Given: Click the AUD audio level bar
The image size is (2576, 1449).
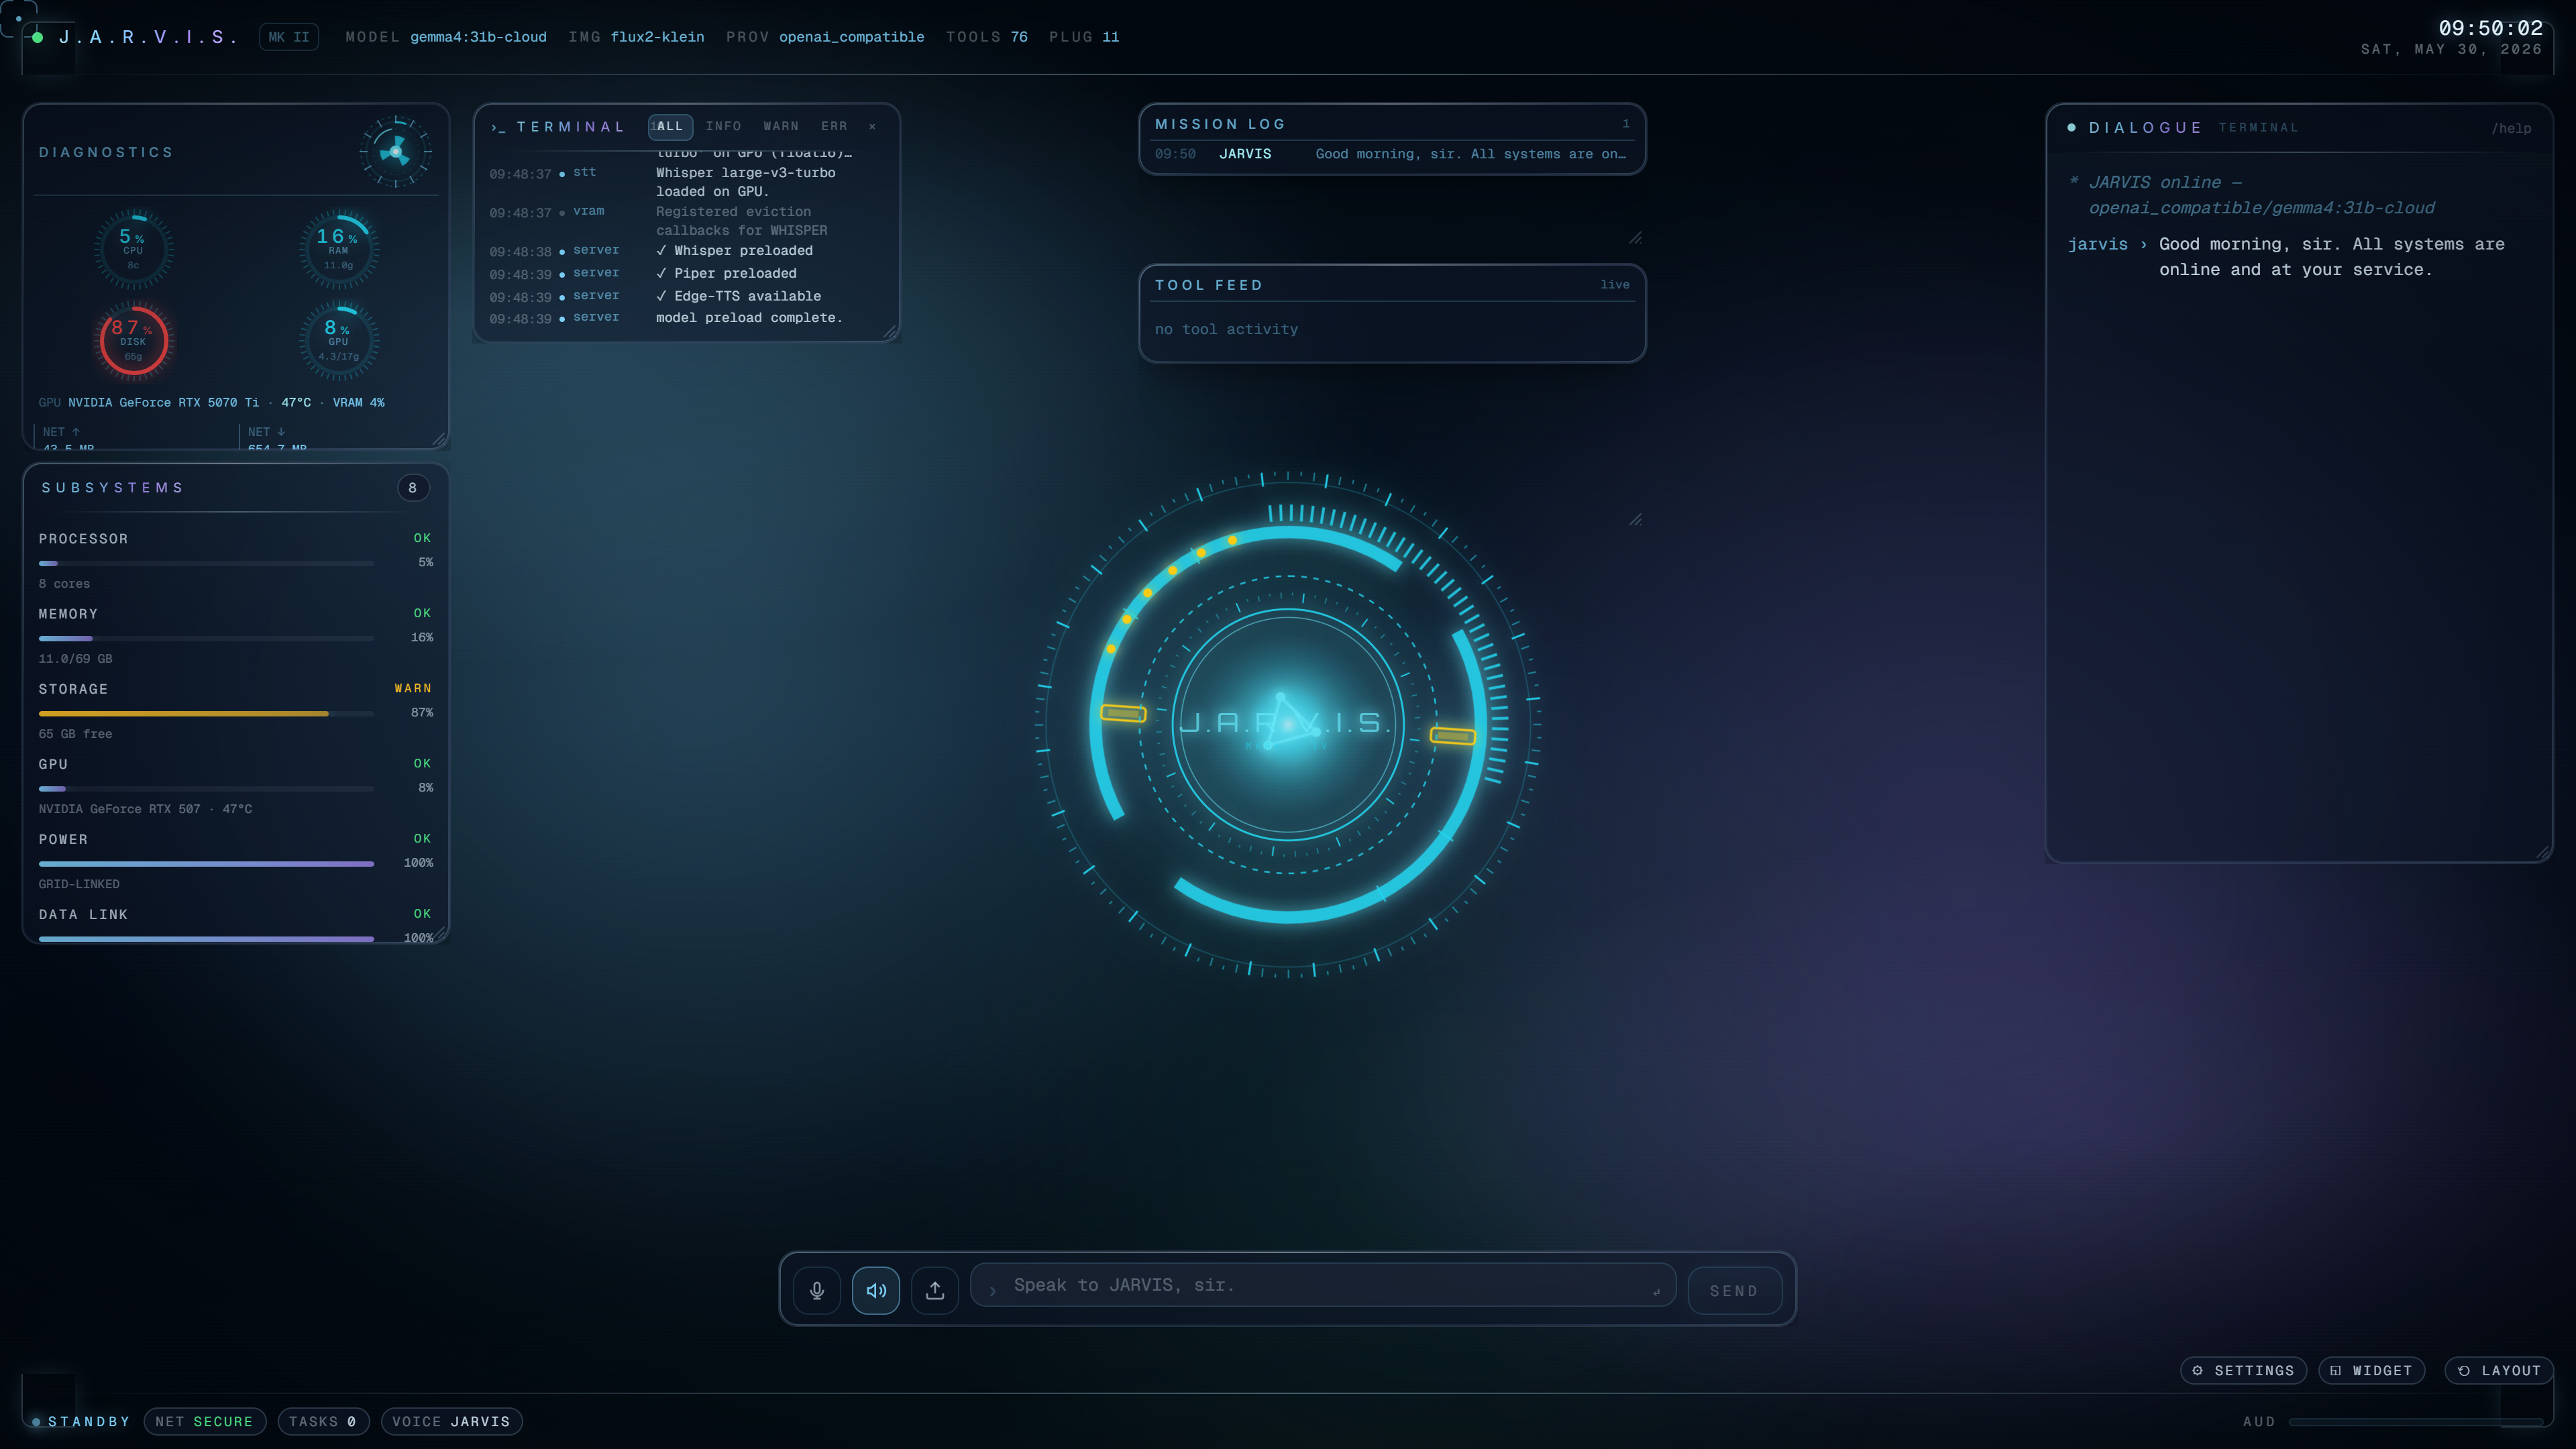Looking at the screenshot, I should [x=2415, y=1421].
